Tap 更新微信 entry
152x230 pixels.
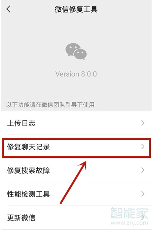click(x=76, y=218)
